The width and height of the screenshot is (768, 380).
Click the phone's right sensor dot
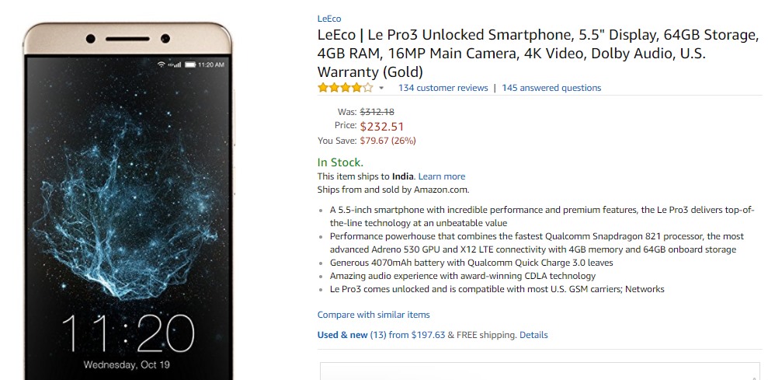click(165, 38)
